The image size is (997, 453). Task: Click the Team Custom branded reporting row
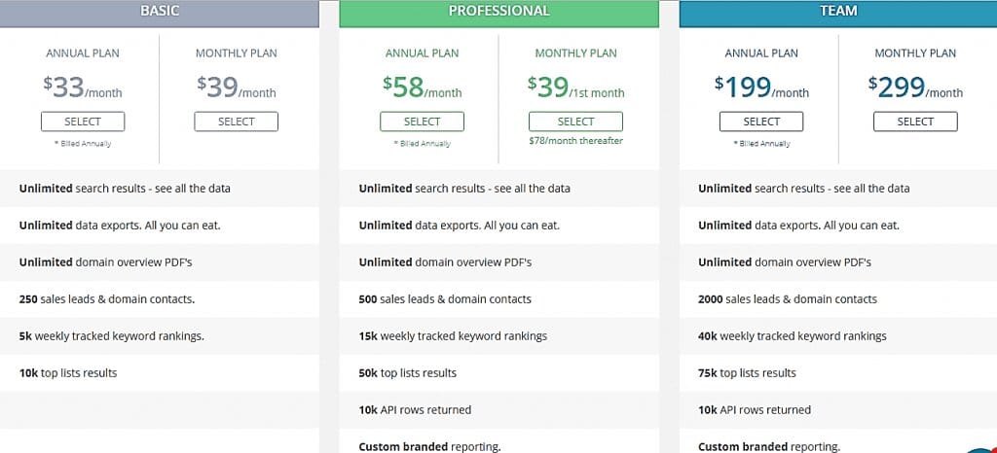click(769, 446)
